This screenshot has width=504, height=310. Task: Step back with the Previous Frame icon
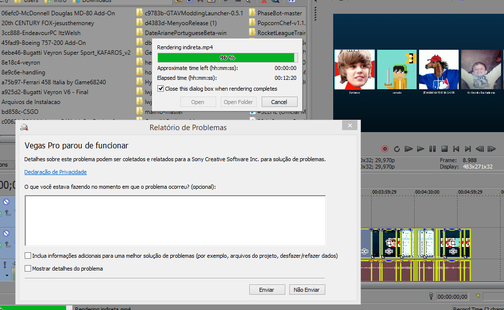point(480,149)
